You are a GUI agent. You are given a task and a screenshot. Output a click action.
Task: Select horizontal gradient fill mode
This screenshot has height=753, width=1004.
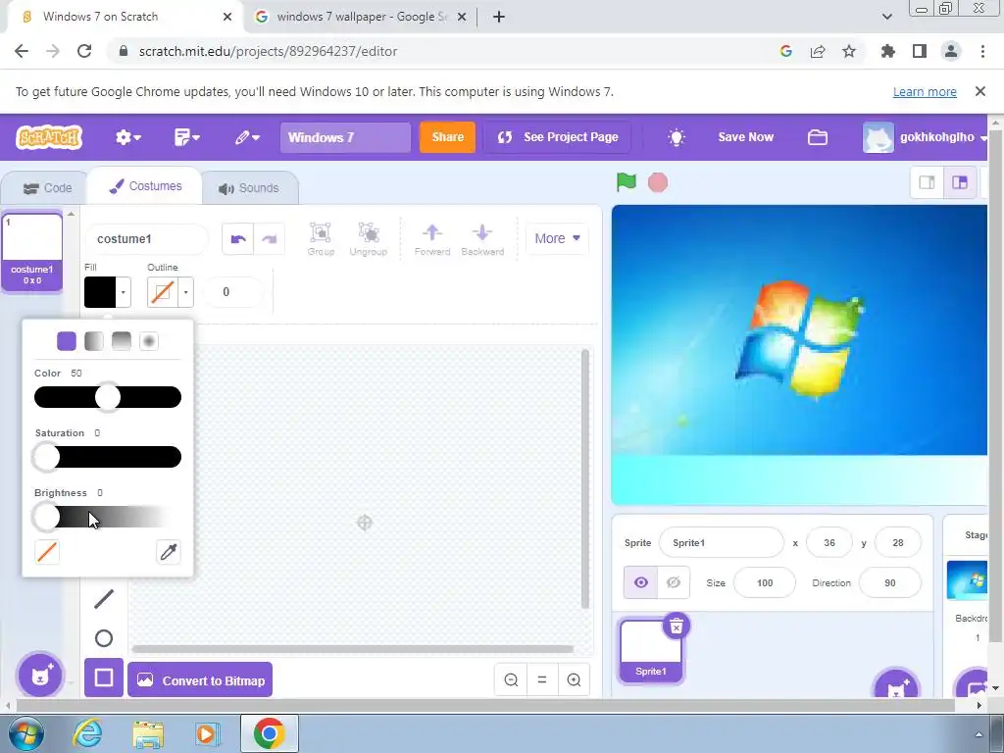click(93, 341)
